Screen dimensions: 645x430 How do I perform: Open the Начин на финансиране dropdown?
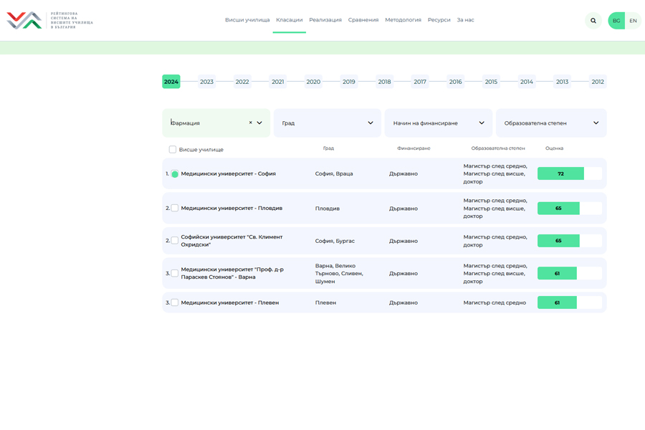point(439,123)
